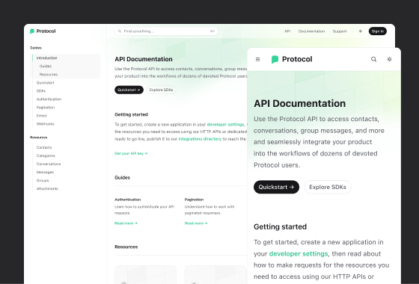Open Support in the top navigation
This screenshot has width=419, height=284.
point(340,31)
